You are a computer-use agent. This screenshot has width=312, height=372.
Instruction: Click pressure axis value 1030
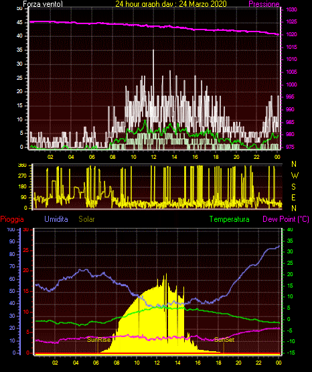click(x=291, y=9)
